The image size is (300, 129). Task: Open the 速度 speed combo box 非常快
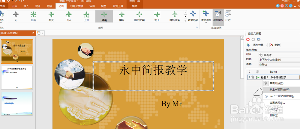pyautogui.click(x=279, y=64)
